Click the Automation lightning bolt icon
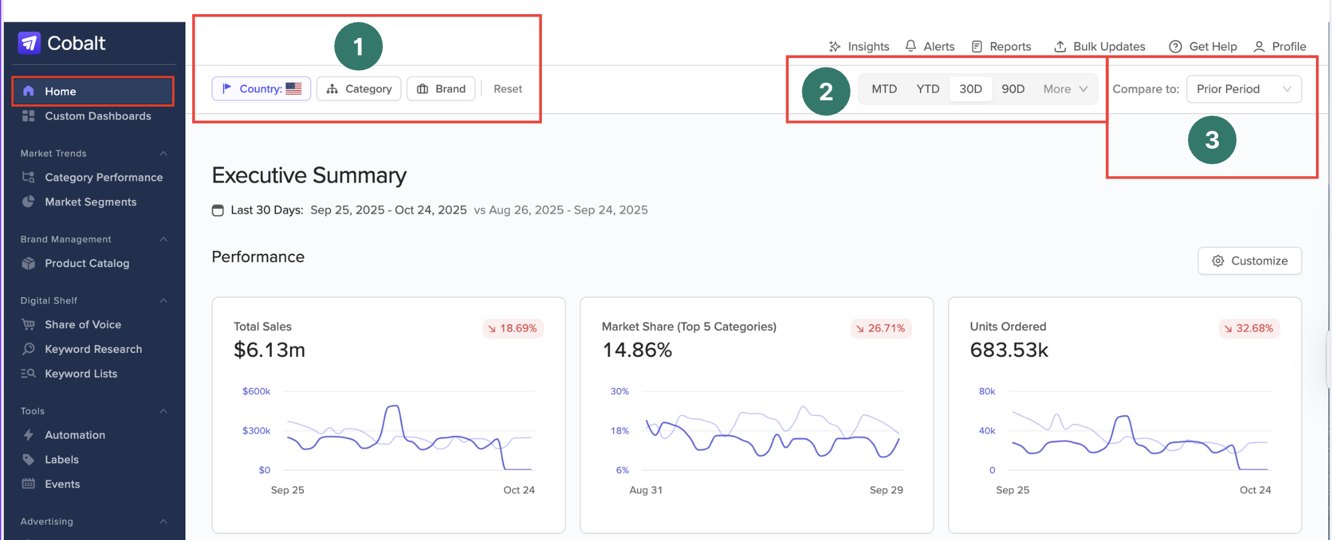This screenshot has width=1332, height=540. [x=28, y=435]
